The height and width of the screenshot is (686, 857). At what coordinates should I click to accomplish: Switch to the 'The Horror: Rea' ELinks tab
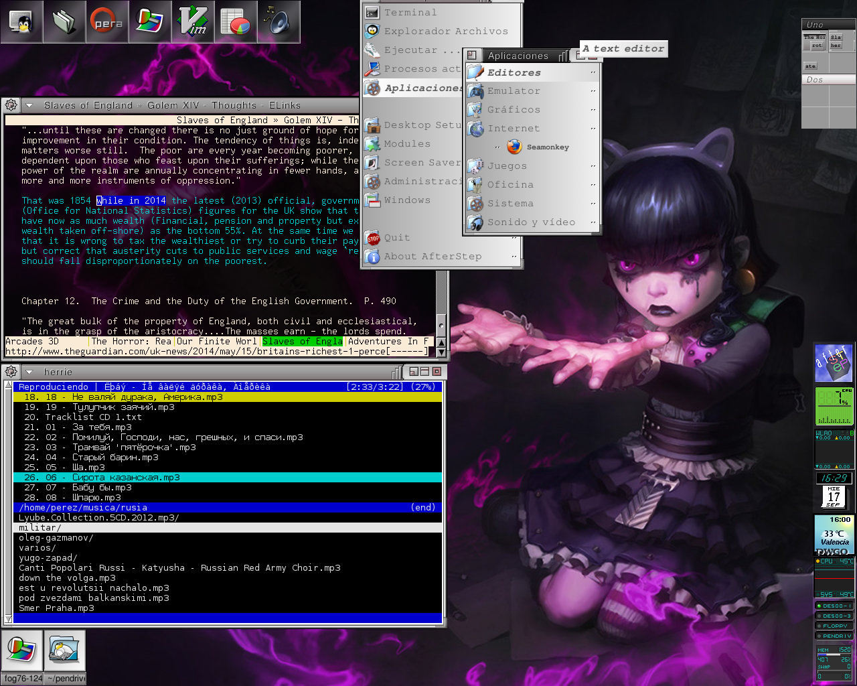(131, 341)
